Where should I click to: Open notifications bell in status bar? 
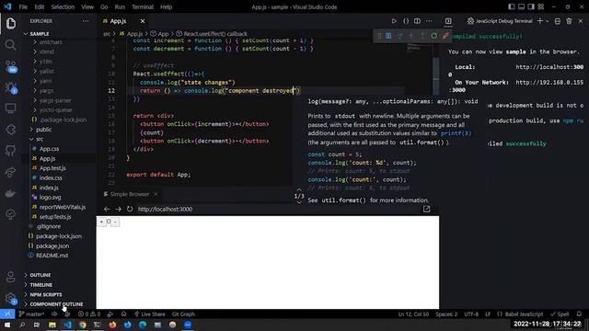pyautogui.click(x=579, y=314)
